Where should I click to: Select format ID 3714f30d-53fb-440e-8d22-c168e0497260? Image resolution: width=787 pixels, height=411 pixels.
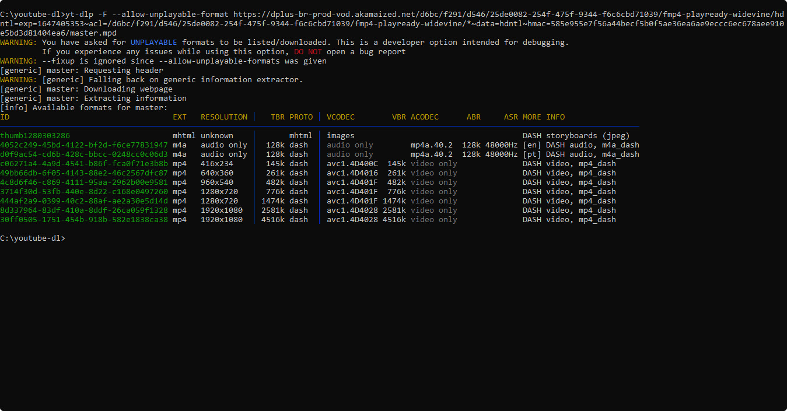tap(84, 192)
